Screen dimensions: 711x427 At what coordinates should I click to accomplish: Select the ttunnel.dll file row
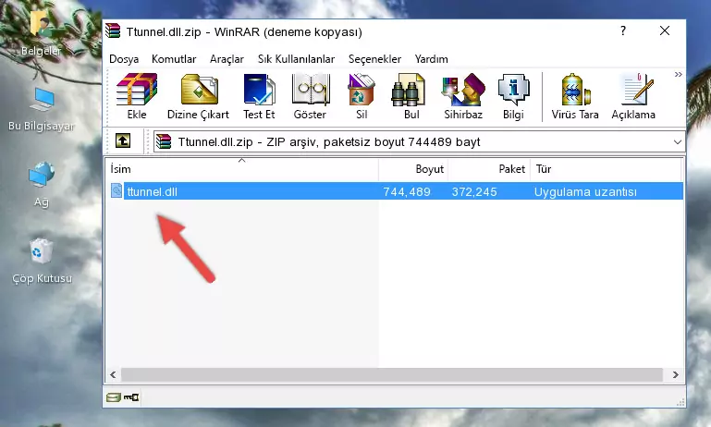(x=395, y=191)
